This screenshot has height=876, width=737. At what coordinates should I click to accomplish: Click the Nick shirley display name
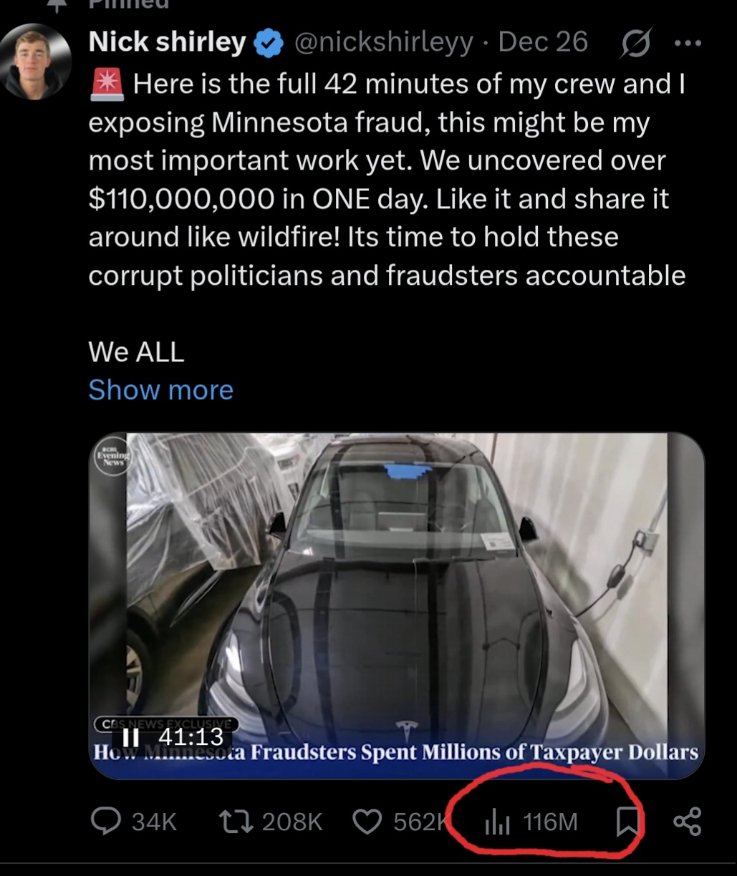click(168, 42)
